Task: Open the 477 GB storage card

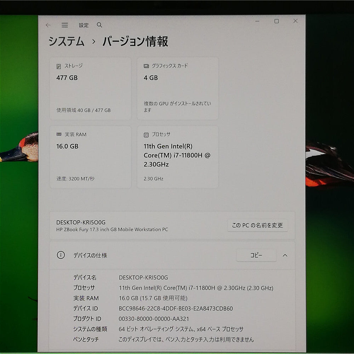Action: (90, 88)
